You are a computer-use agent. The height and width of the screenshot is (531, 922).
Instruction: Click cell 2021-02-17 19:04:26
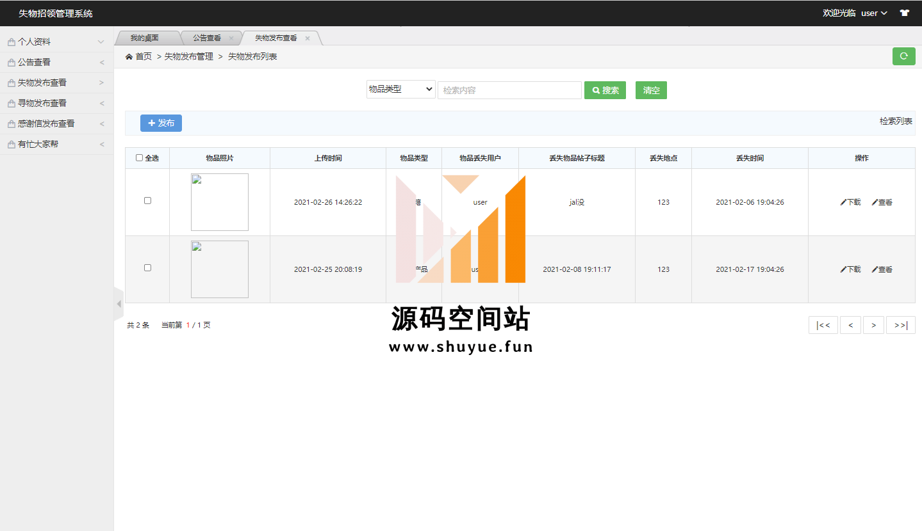click(x=750, y=269)
